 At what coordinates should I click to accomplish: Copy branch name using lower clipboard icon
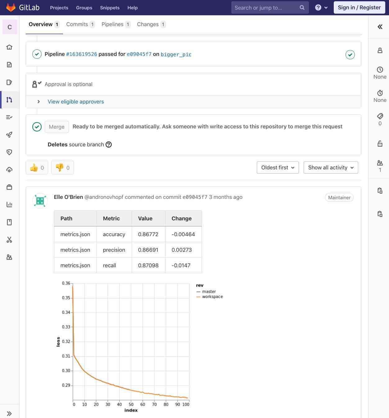380,214
